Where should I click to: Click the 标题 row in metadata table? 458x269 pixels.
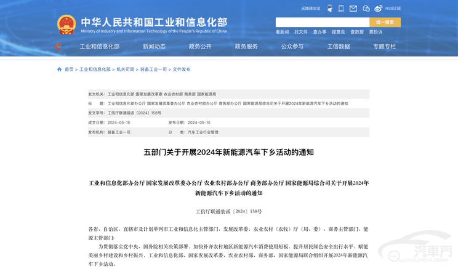229,103
